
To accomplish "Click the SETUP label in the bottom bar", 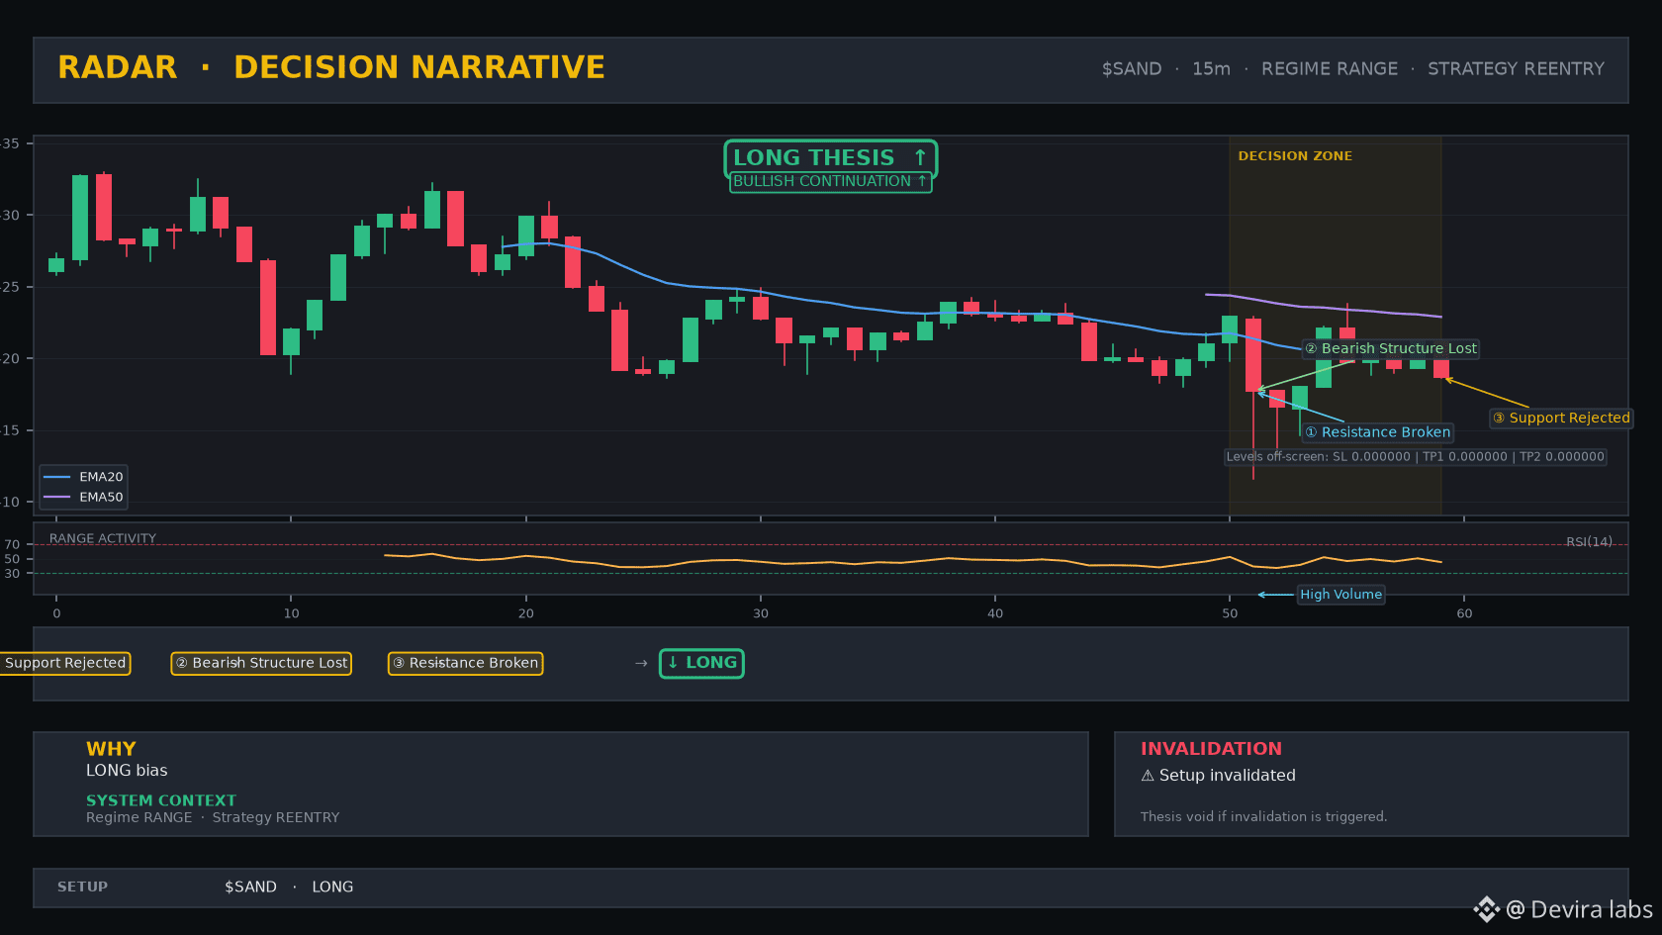I will 82,888.
